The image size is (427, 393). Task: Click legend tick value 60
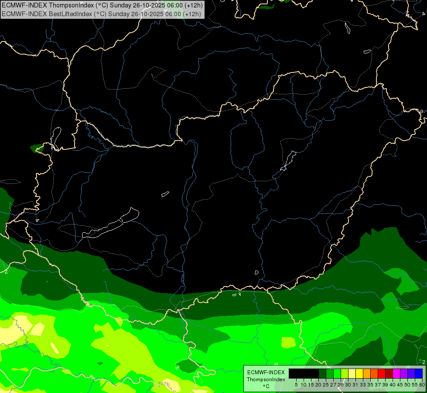(x=422, y=385)
